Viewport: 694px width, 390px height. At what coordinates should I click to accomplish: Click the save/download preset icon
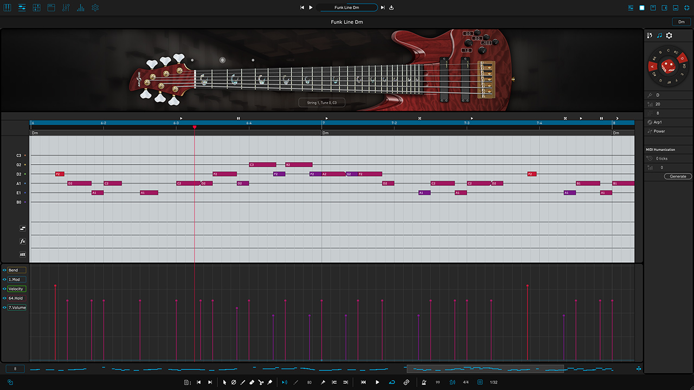pos(391,8)
